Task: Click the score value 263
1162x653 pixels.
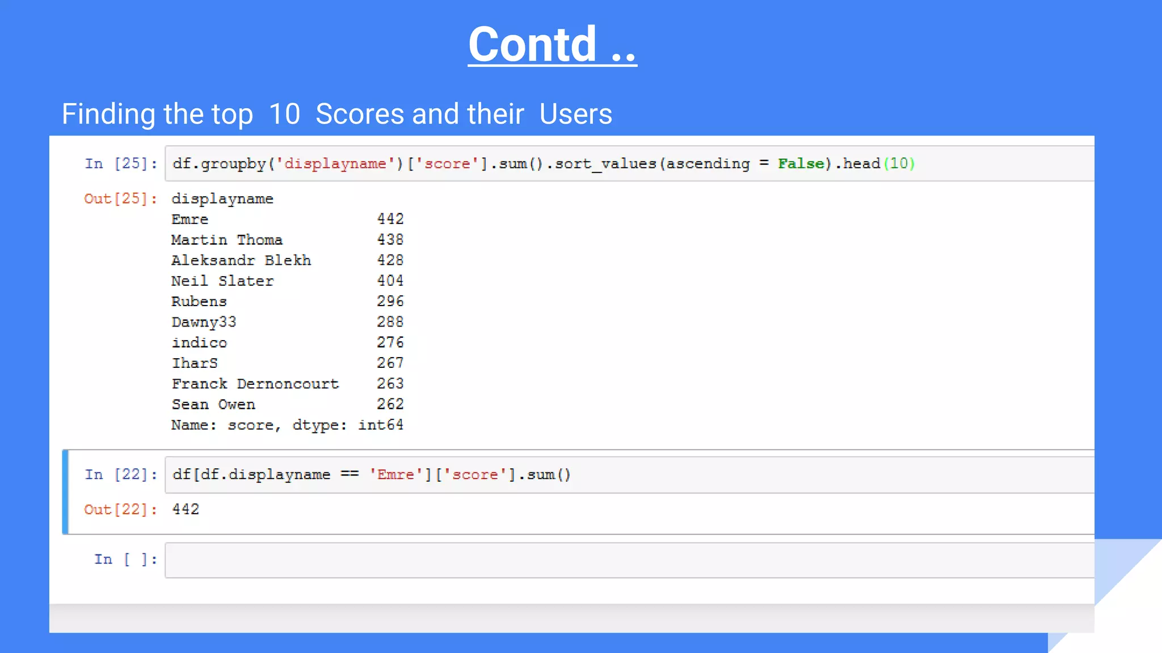Action: click(390, 384)
